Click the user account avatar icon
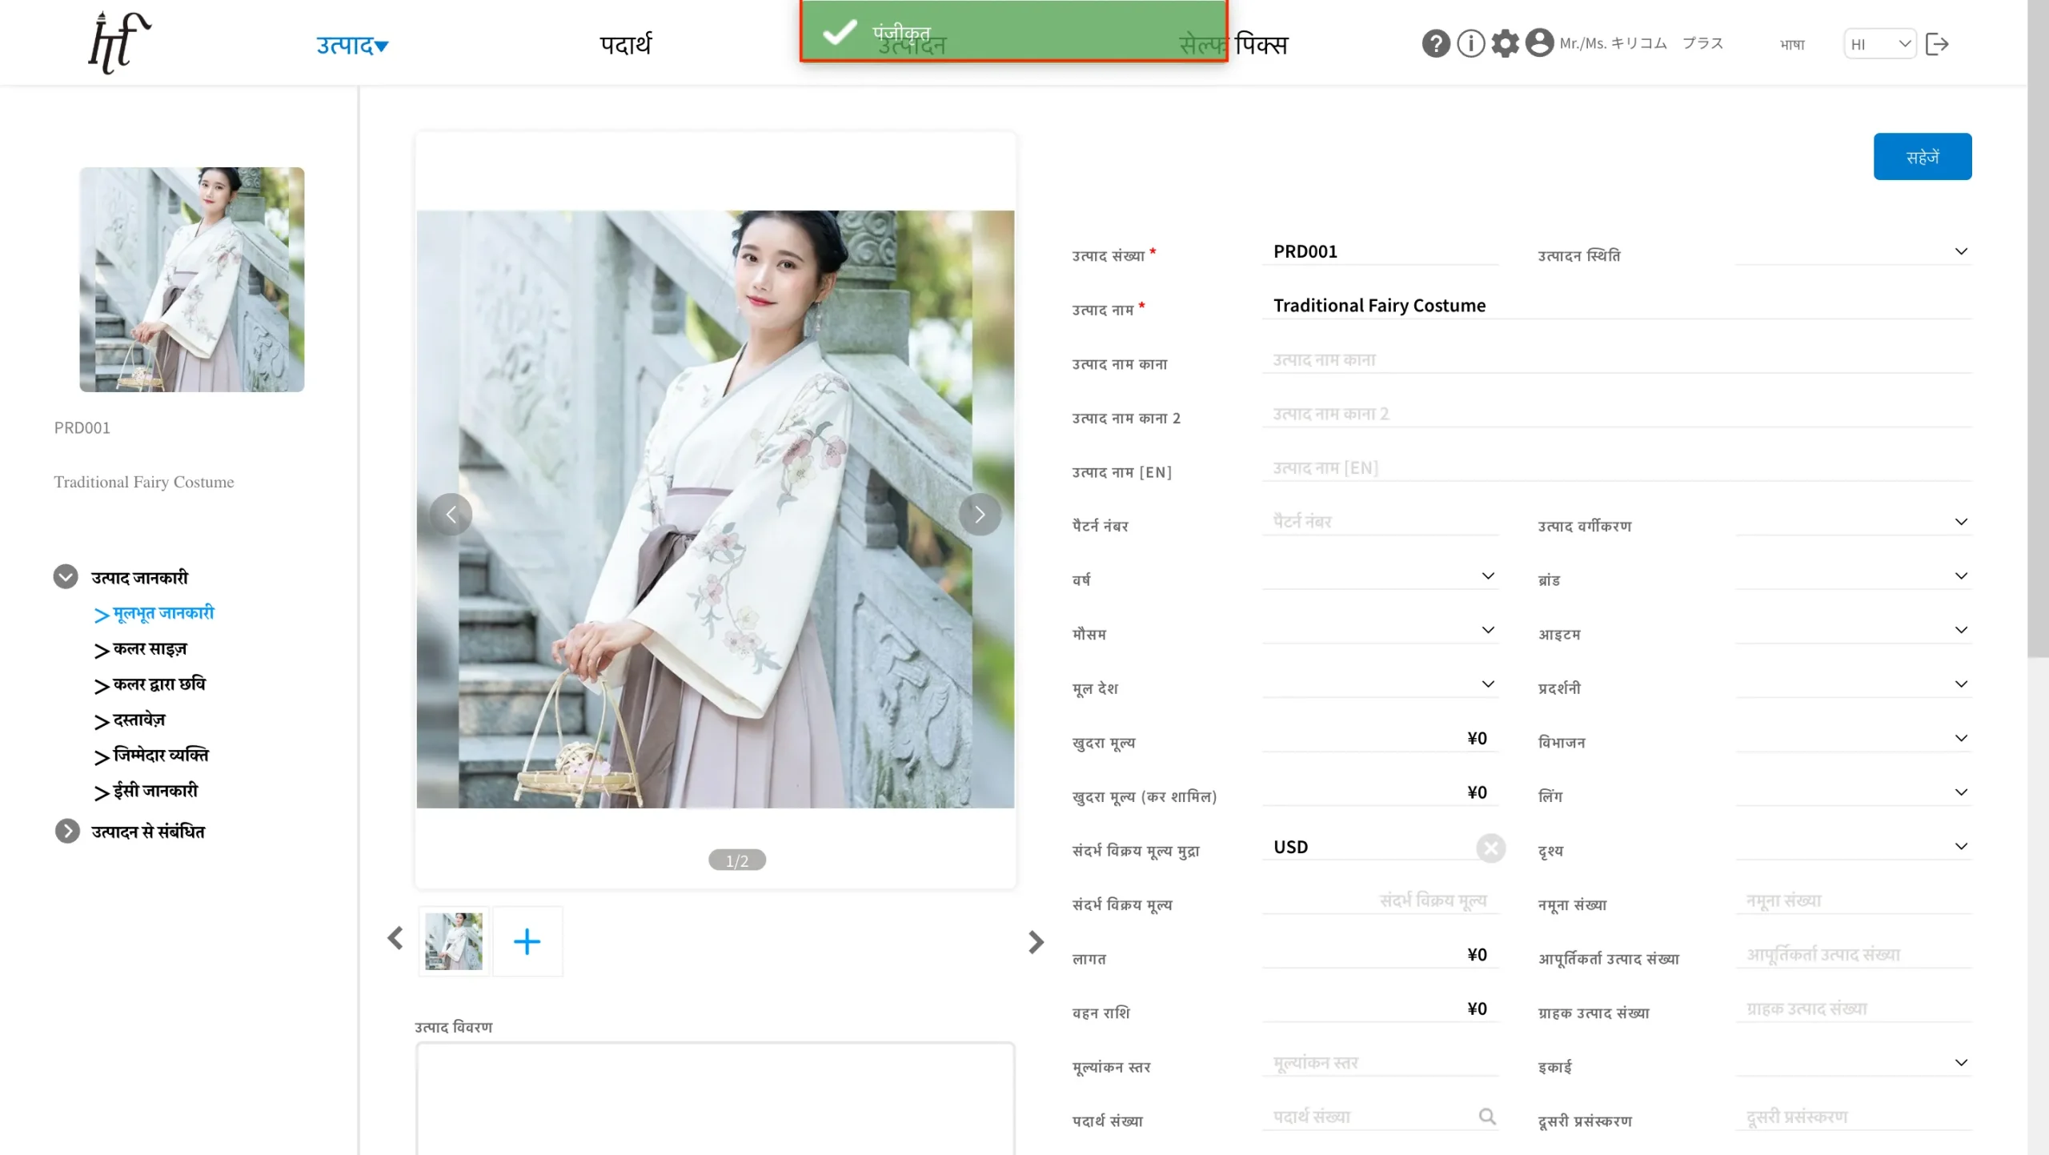2049x1155 pixels. pyautogui.click(x=1539, y=43)
